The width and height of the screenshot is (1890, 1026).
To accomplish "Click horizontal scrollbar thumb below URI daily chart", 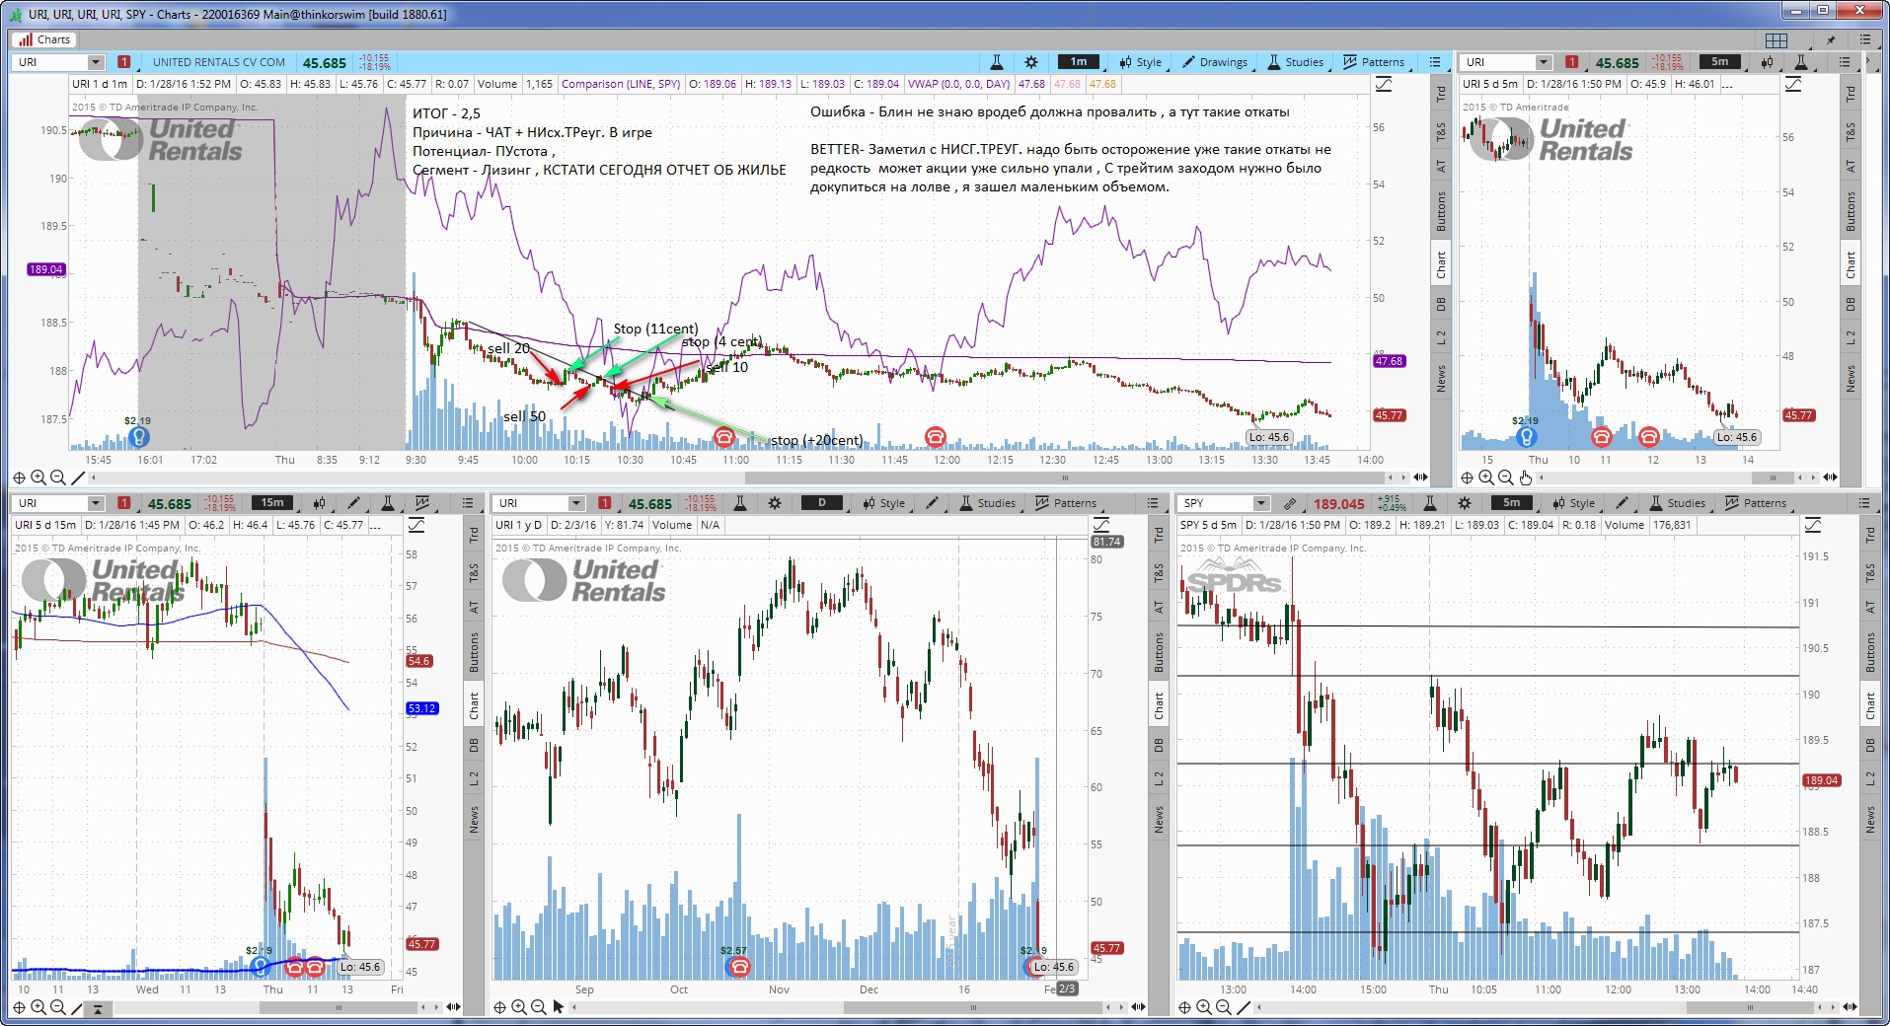I will (x=972, y=1007).
